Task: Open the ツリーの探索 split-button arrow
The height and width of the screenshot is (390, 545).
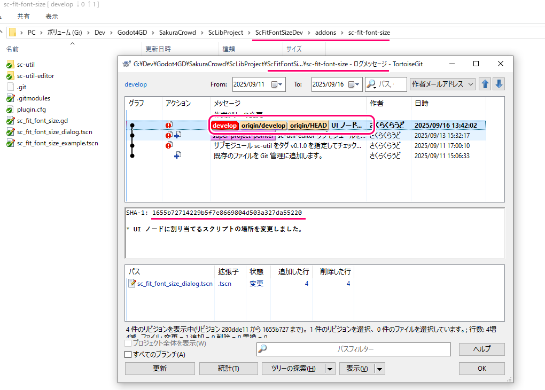Action: tap(330, 369)
